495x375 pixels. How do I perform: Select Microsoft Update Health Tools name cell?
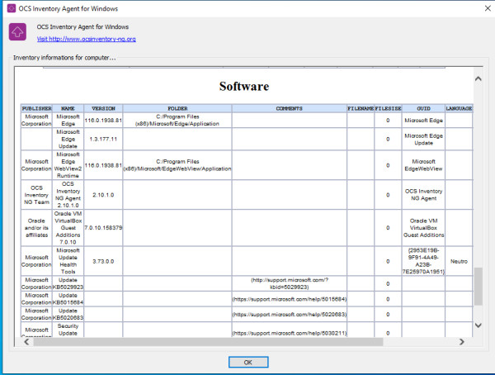pos(68,261)
